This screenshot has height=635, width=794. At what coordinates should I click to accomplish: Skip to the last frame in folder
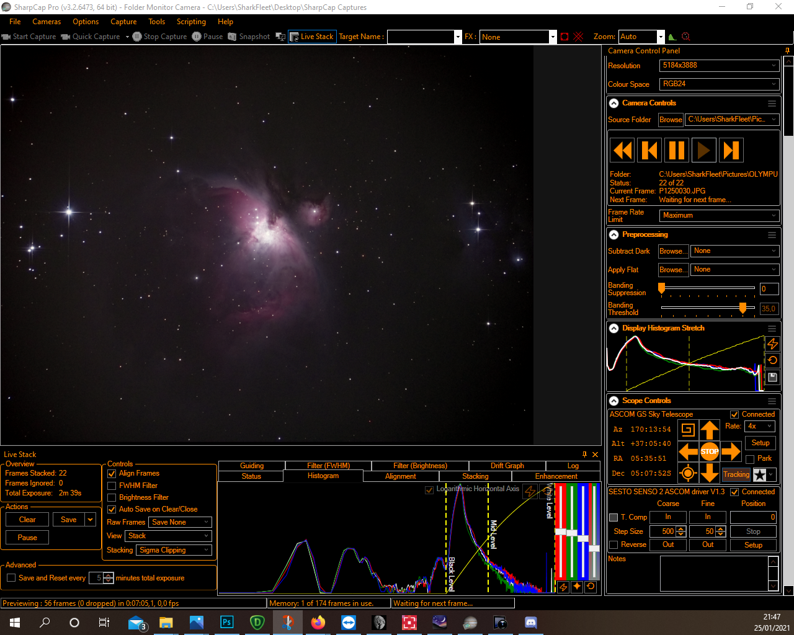click(731, 150)
